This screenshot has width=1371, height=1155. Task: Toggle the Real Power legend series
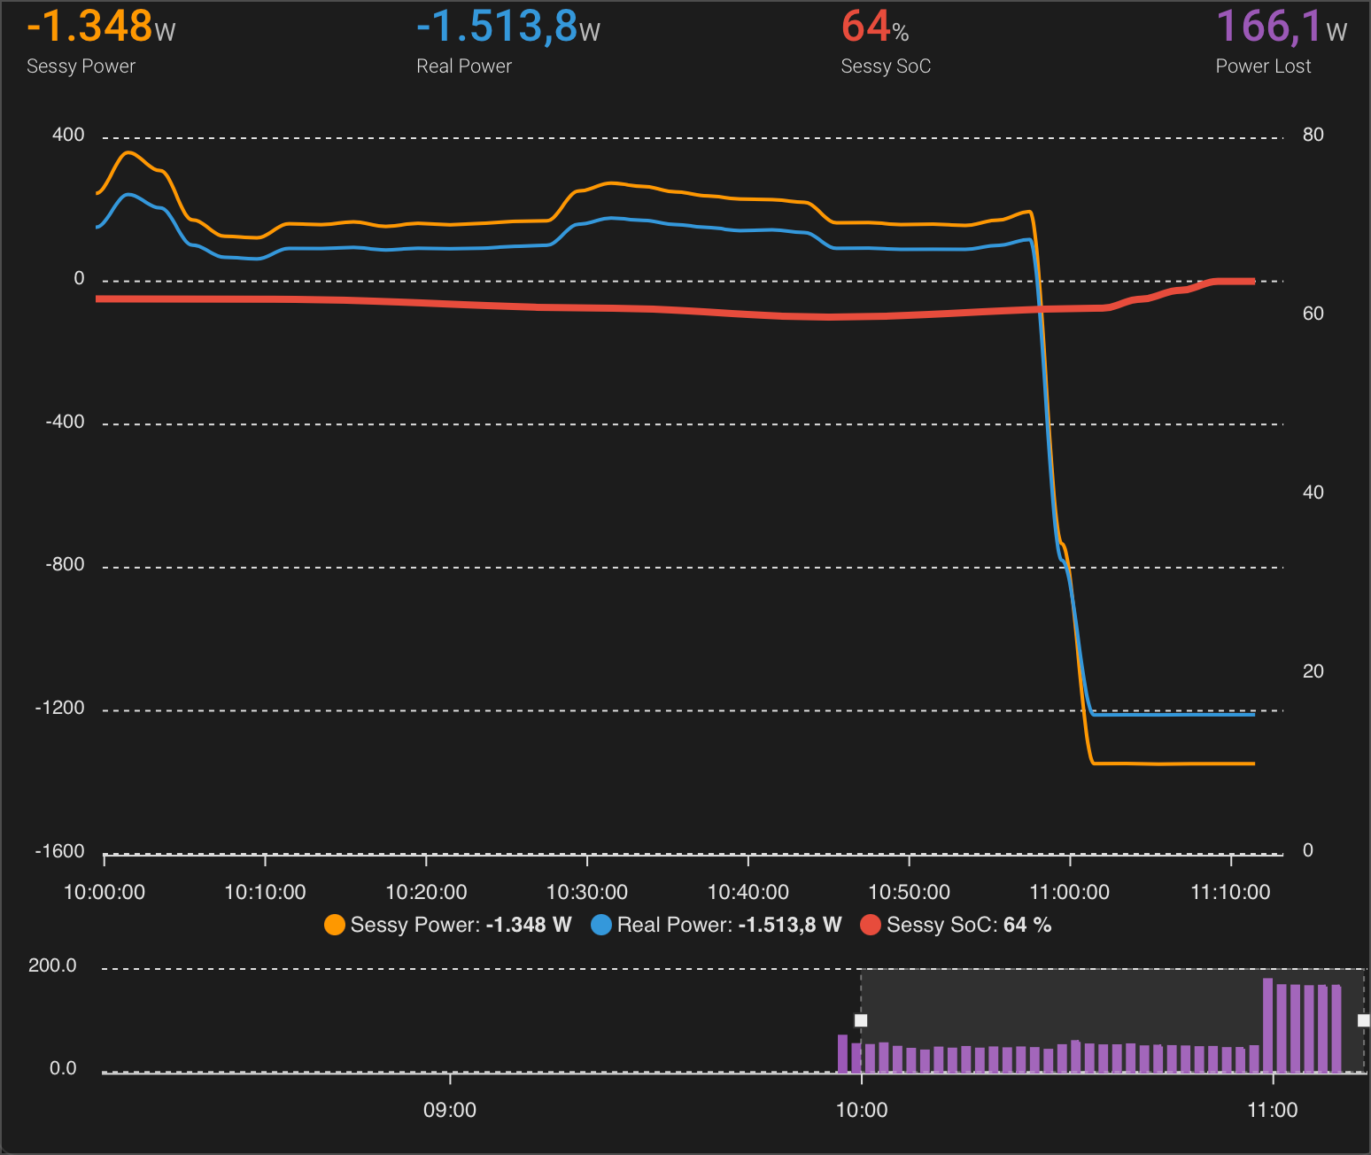tap(717, 925)
